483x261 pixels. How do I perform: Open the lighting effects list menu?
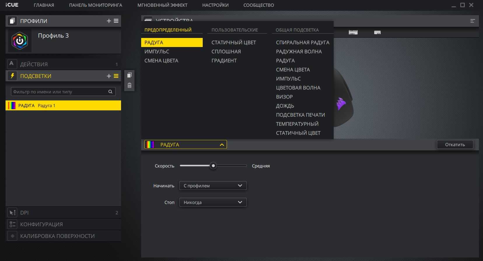(116, 76)
